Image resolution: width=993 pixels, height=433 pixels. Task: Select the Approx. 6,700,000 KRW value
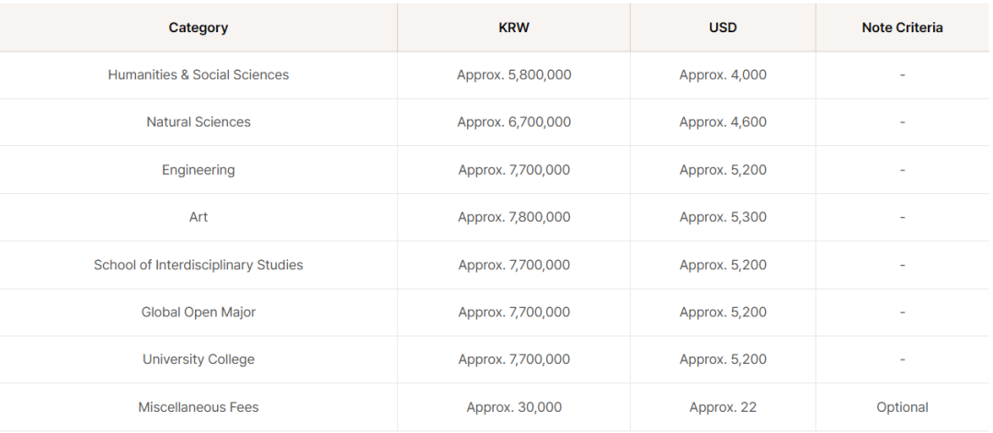[514, 121]
